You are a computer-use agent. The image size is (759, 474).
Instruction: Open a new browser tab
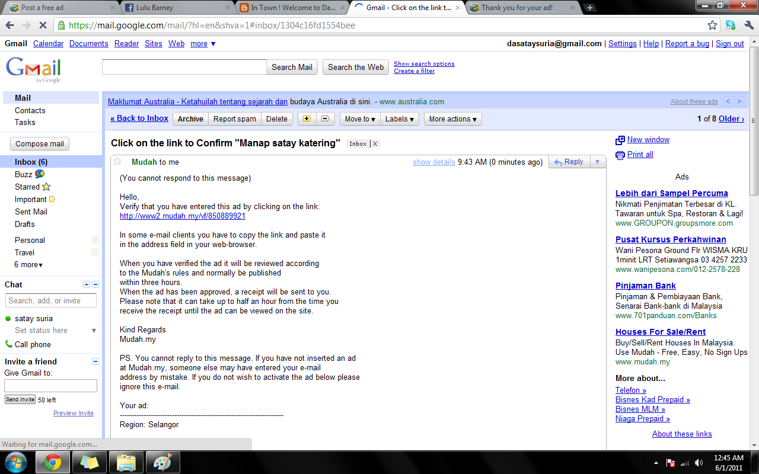(590, 8)
